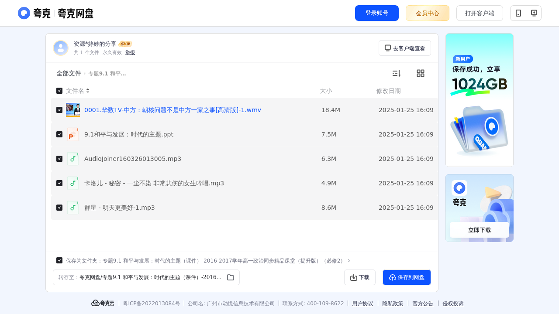The image size is (559, 314).
Task: Open the 官方公告 footer link
Action: tap(423, 304)
